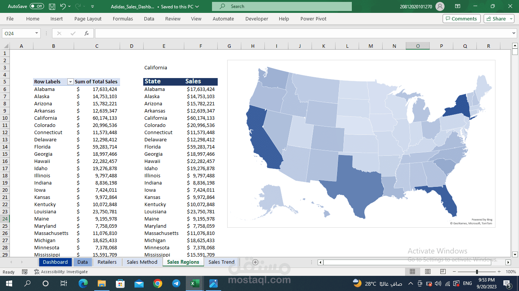Open Windows Start menu
Viewport: 519px width, 291px height.
coord(8,283)
